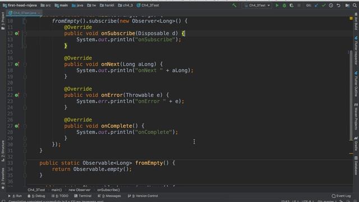The height and width of the screenshot is (202, 359).
Task: Click override gutter icon for onSubscribe
Action: (17, 34)
